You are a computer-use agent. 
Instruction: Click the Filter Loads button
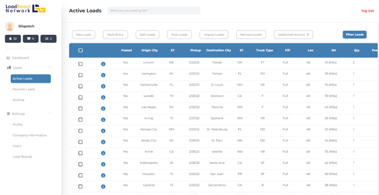(x=355, y=35)
